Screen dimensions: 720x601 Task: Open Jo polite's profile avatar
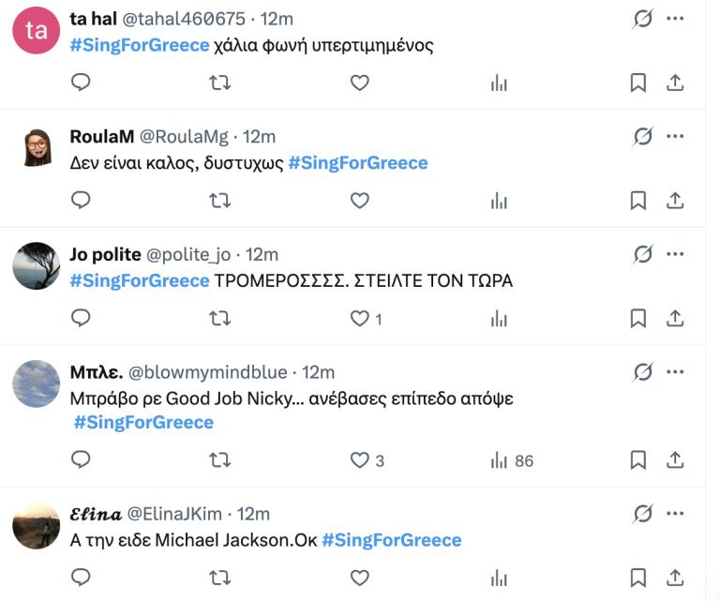click(37, 265)
